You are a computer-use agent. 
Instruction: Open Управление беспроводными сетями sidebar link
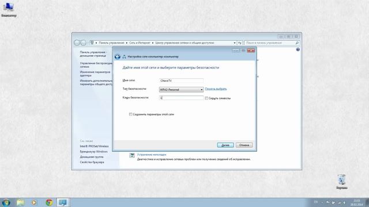click(96, 65)
